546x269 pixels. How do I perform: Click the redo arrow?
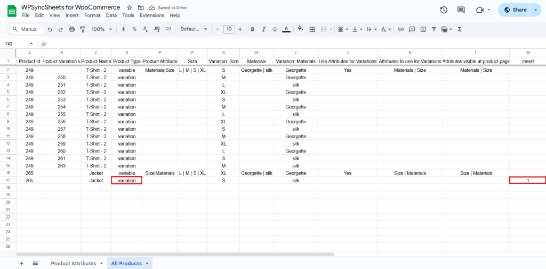(x=61, y=29)
